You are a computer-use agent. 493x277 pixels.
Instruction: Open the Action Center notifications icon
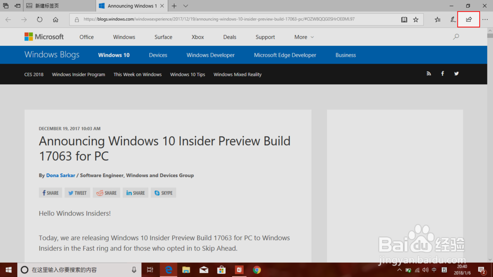pyautogui.click(x=482, y=270)
